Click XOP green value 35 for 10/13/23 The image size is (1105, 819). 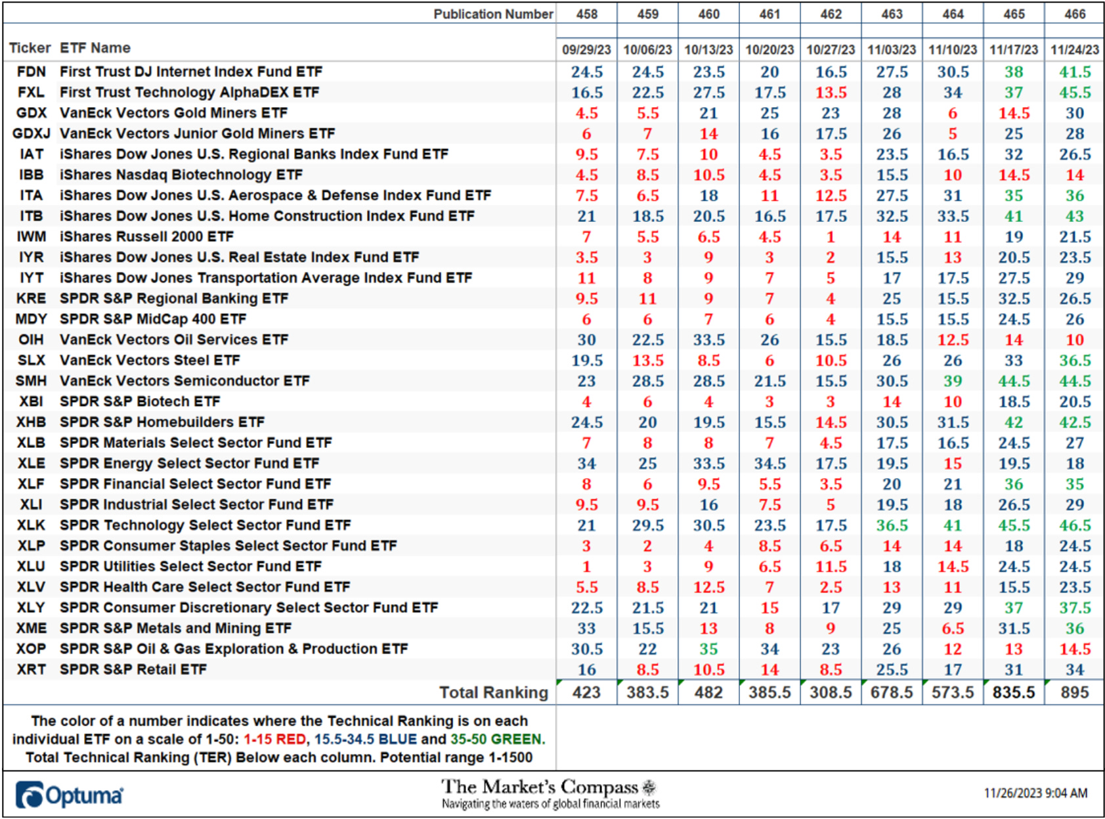[708, 649]
